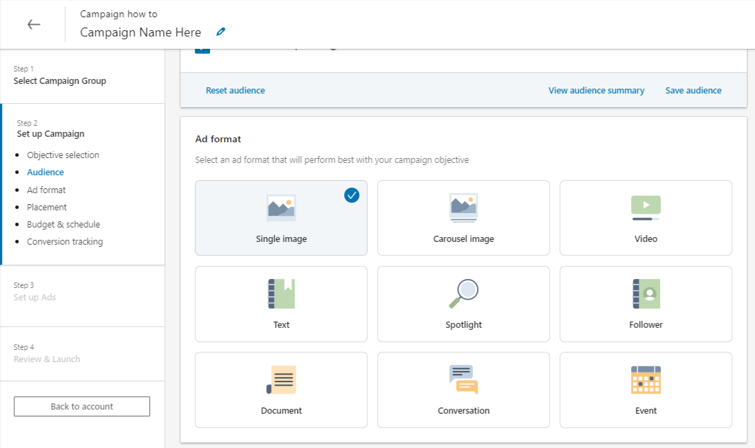
Task: Navigate to Budget & schedule section
Action: pos(63,225)
